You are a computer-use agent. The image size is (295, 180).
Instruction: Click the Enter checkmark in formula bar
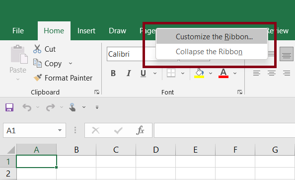point(118,130)
